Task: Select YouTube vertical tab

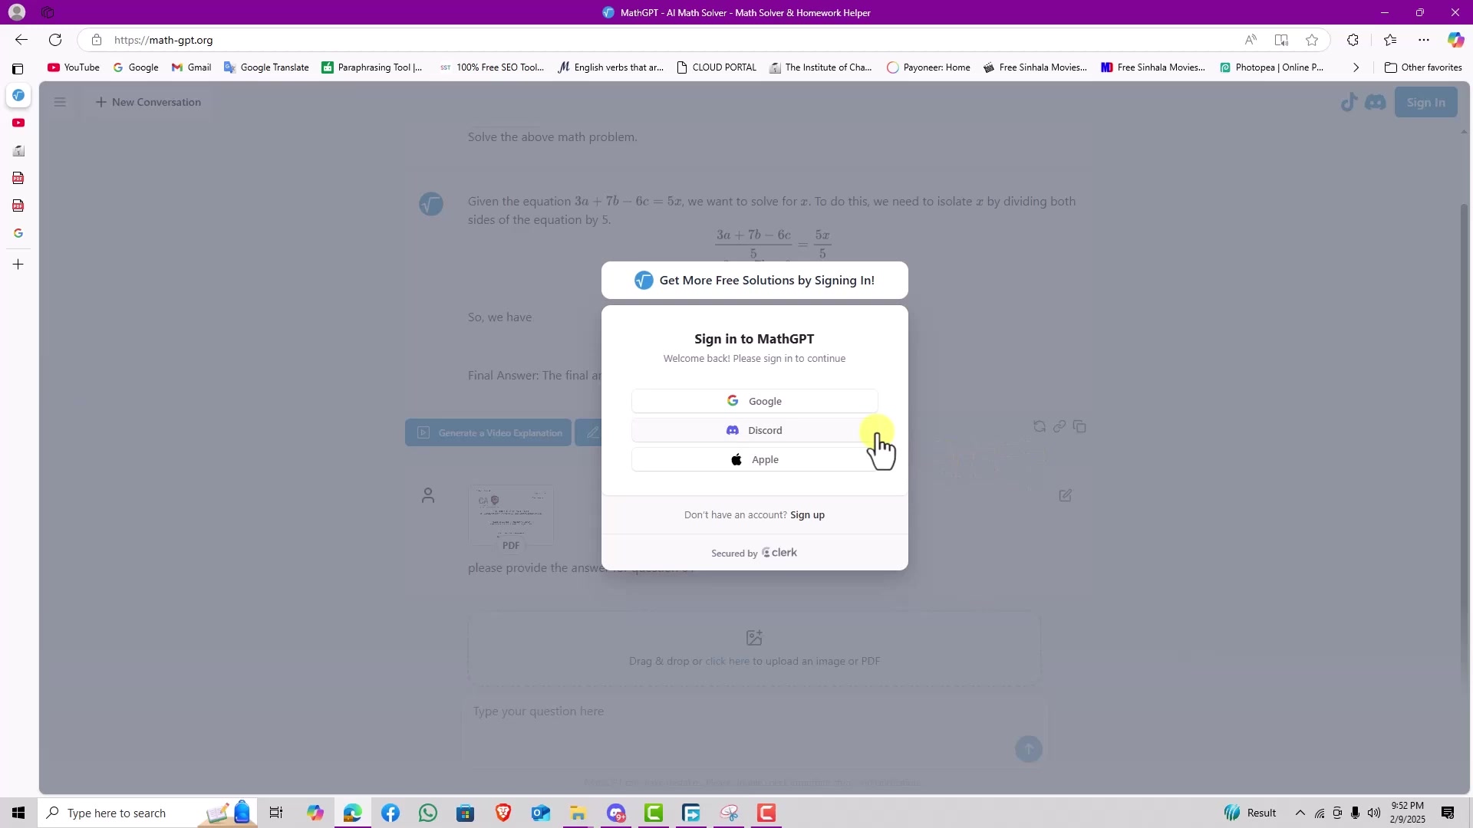Action: pos(18,123)
